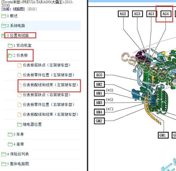Expand the folder icon of 4 保险丝列表
176x171 pixels.
tap(4, 154)
